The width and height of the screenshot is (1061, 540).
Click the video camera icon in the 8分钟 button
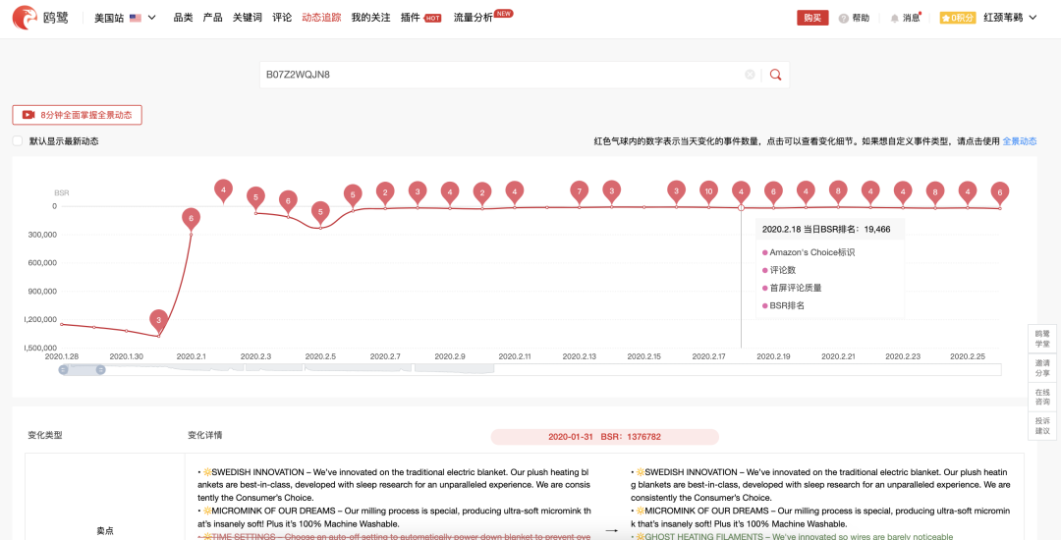click(x=28, y=115)
